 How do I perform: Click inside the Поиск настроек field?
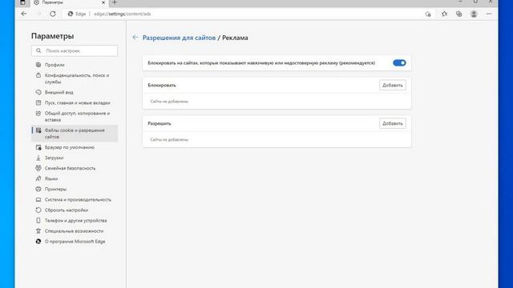[x=75, y=50]
